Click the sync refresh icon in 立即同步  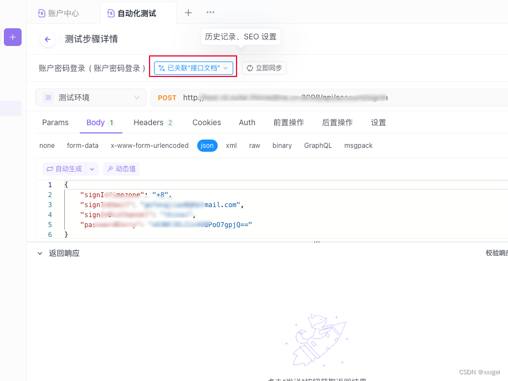(250, 68)
